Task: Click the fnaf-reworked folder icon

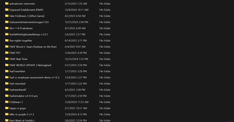Action: 7,83
